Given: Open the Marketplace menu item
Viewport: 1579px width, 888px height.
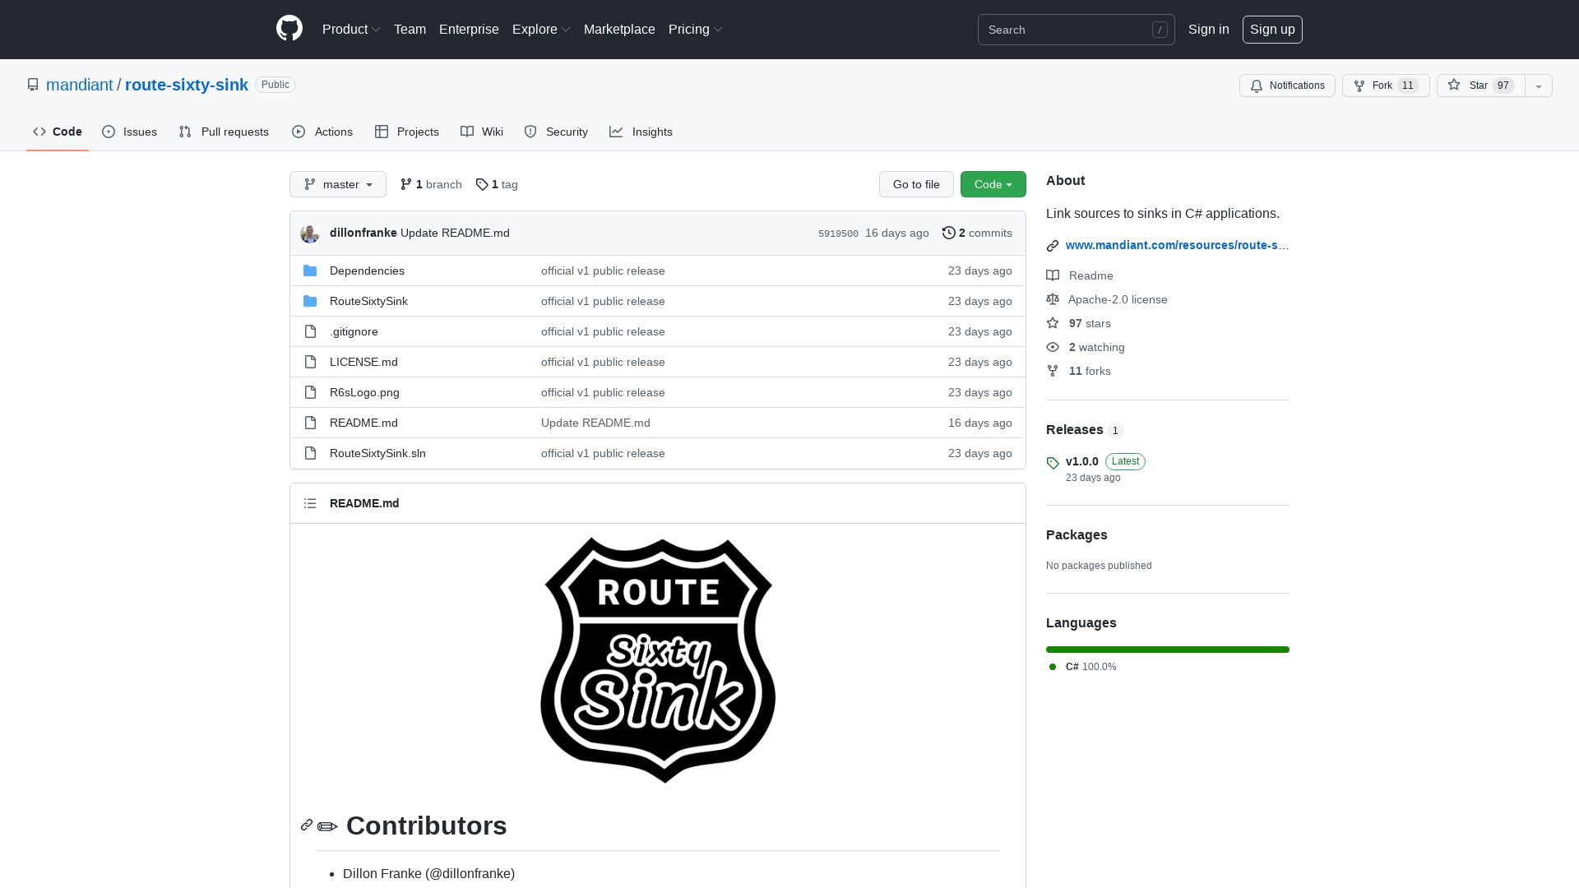Looking at the screenshot, I should point(619,29).
